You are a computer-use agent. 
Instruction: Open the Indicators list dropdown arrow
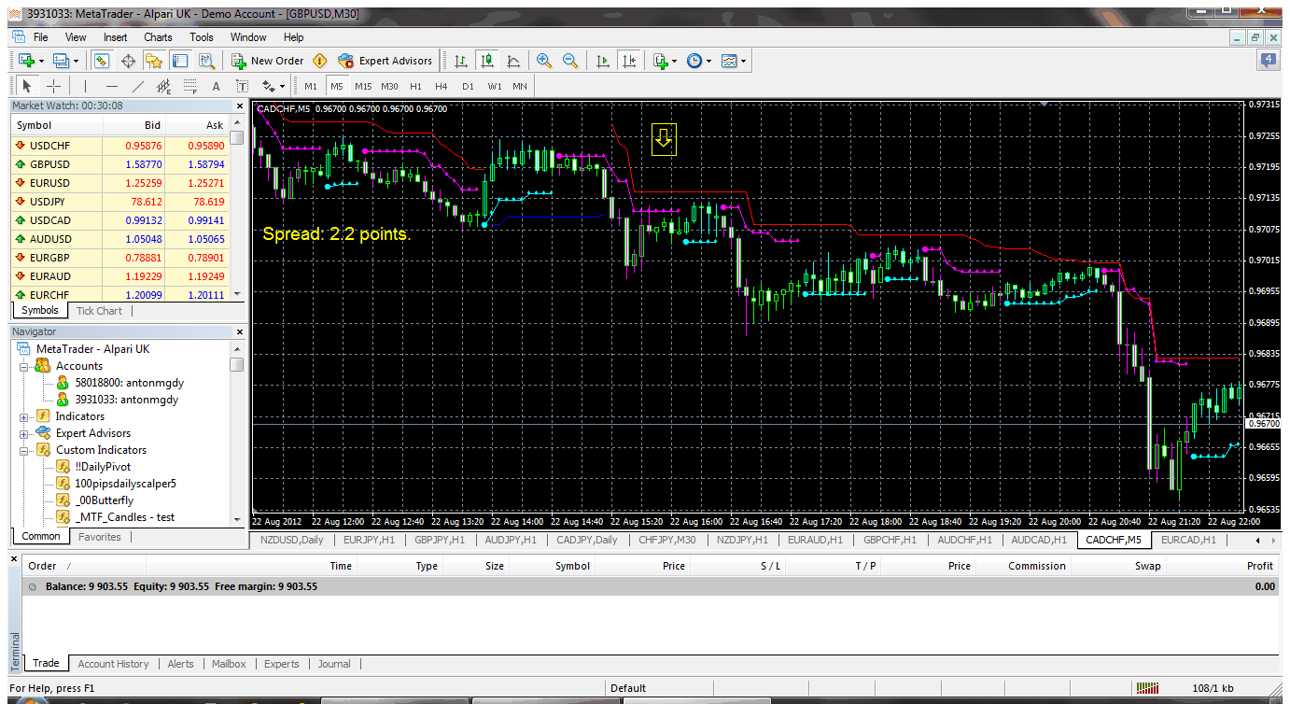click(674, 62)
